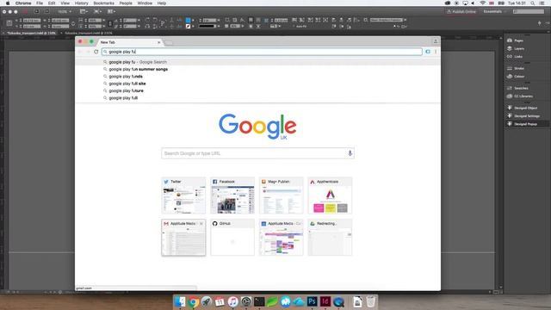Image resolution: width=551 pixels, height=310 pixels.
Task: Open Photoshop from the Dock
Action: (312, 301)
